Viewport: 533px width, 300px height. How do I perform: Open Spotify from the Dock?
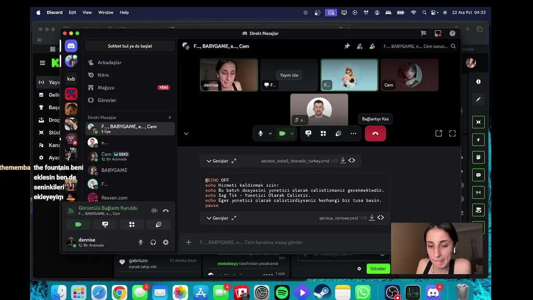point(282,293)
